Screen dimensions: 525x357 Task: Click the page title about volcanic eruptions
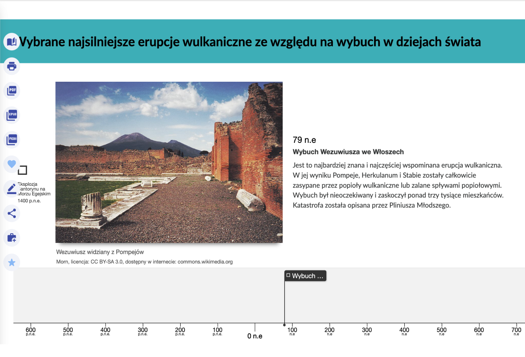(x=250, y=42)
